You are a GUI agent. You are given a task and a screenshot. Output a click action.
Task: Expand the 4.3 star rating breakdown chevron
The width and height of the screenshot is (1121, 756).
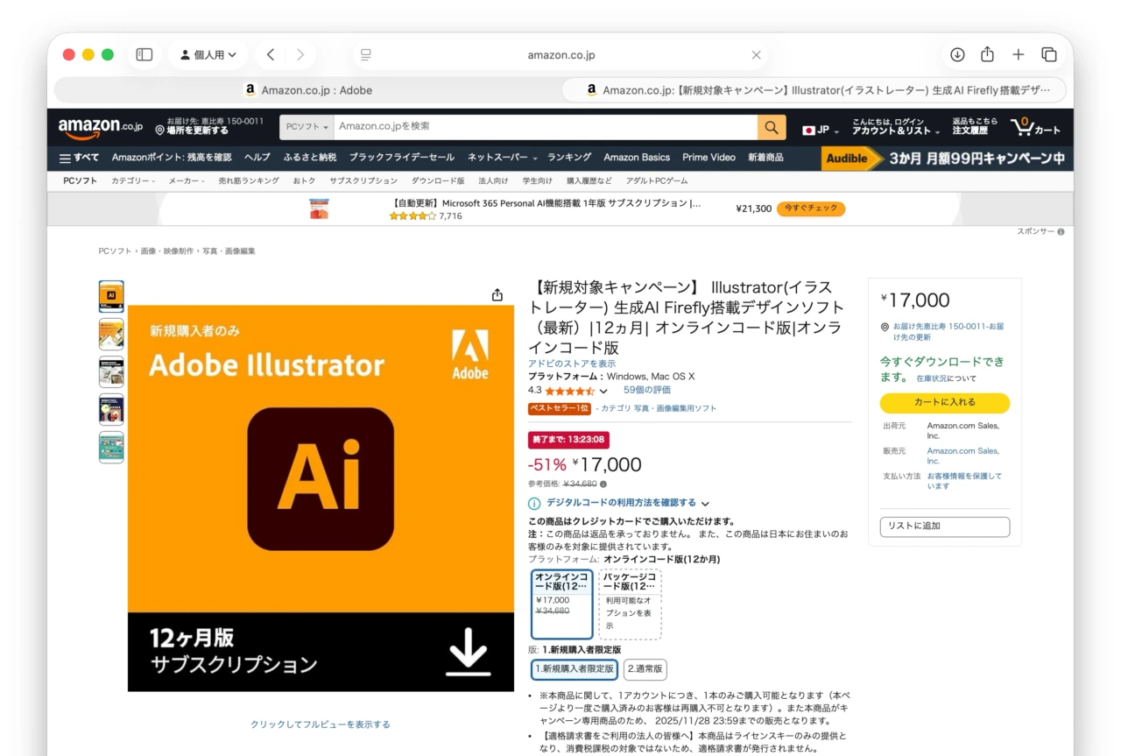point(604,389)
